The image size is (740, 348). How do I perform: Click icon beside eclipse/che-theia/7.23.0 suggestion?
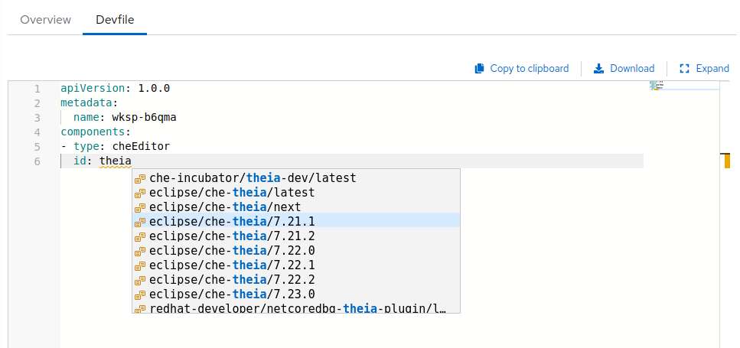(x=140, y=294)
